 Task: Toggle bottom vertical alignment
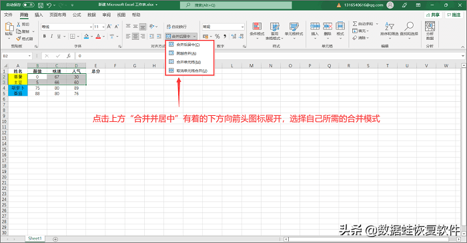pos(143,27)
